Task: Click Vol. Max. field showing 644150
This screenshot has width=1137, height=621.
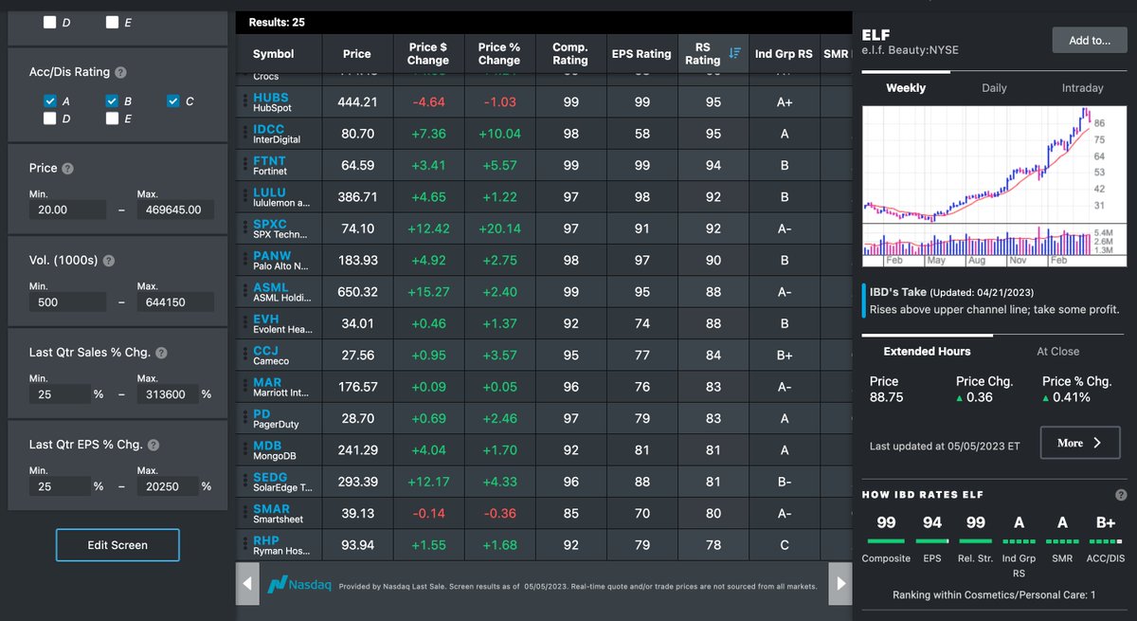Action: (x=175, y=302)
